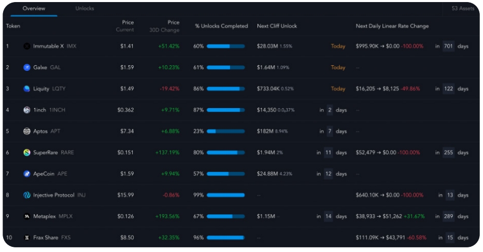
Task: Click the +137.19% SuperRare price change
Action: 167,152
